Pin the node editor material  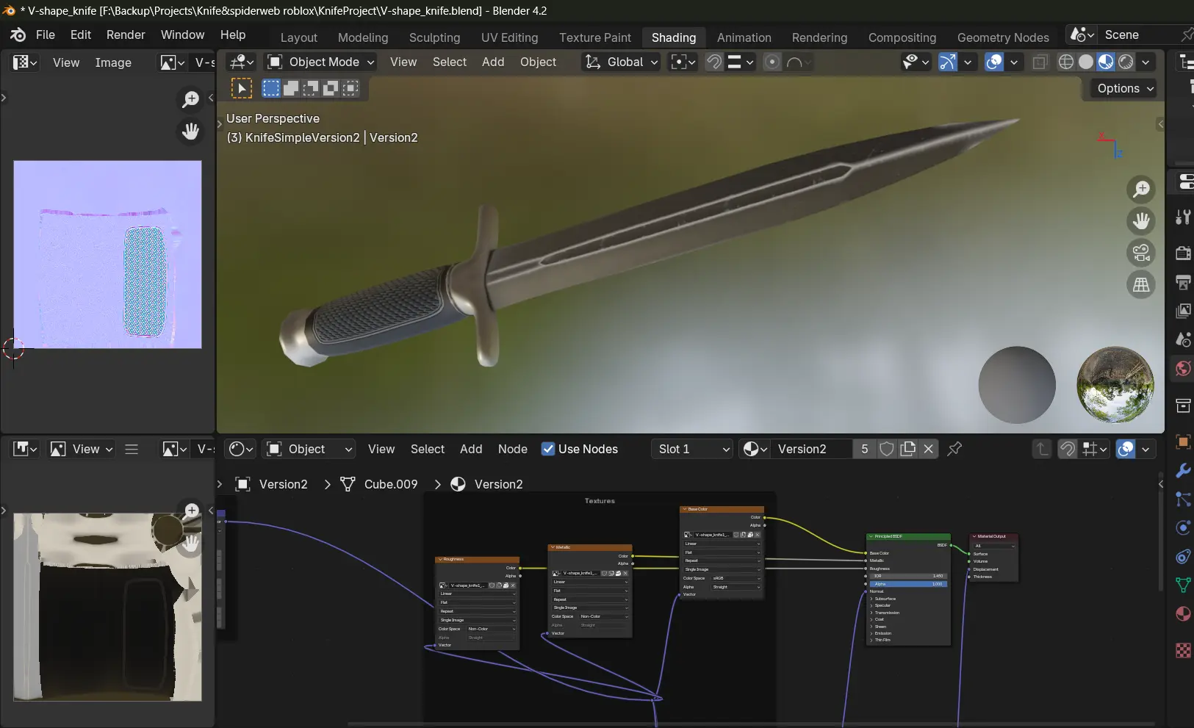[x=954, y=449]
